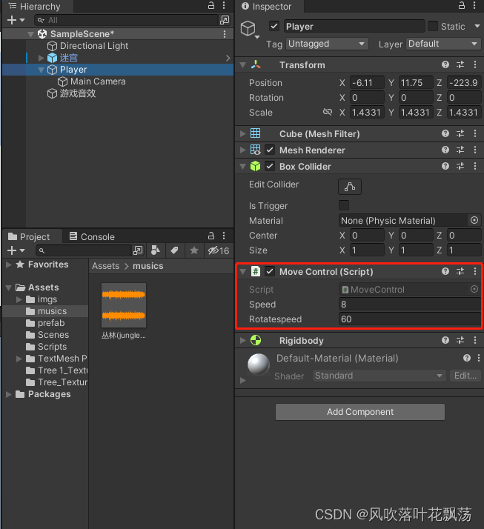The height and width of the screenshot is (529, 484).
Task: Open Transform component help
Action: click(445, 64)
